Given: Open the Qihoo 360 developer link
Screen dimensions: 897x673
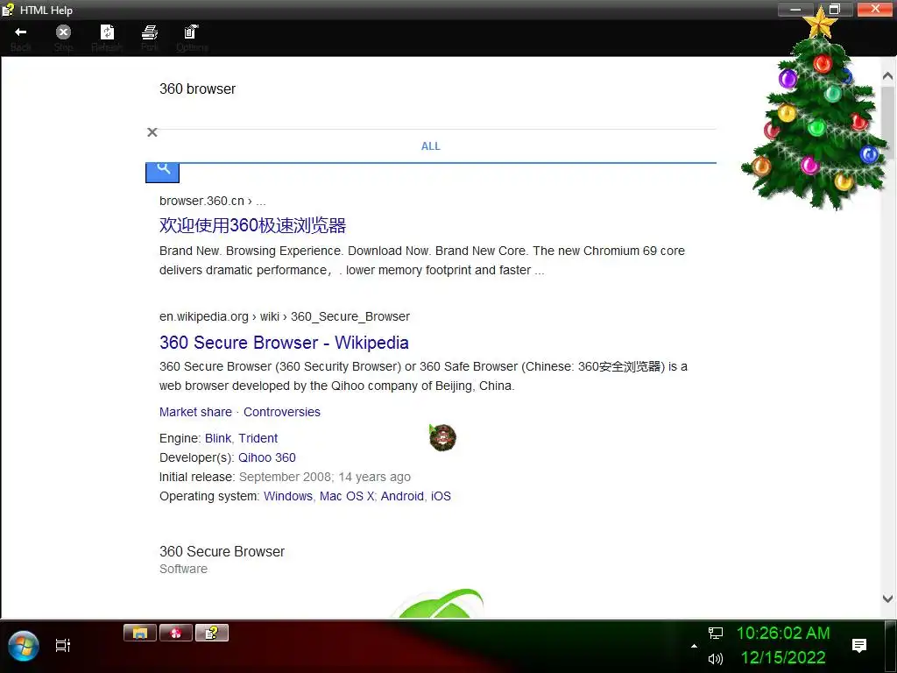Looking at the screenshot, I should (x=267, y=457).
